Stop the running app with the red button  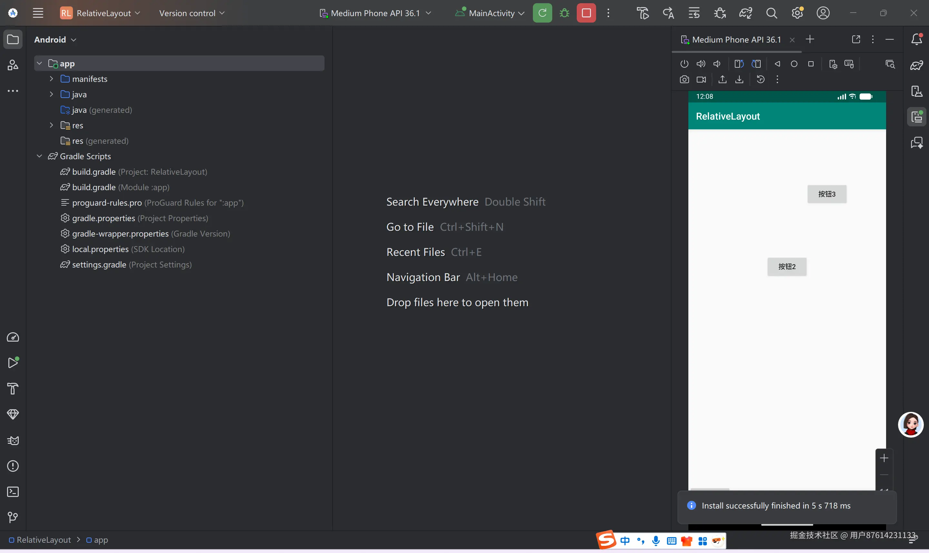(x=586, y=13)
